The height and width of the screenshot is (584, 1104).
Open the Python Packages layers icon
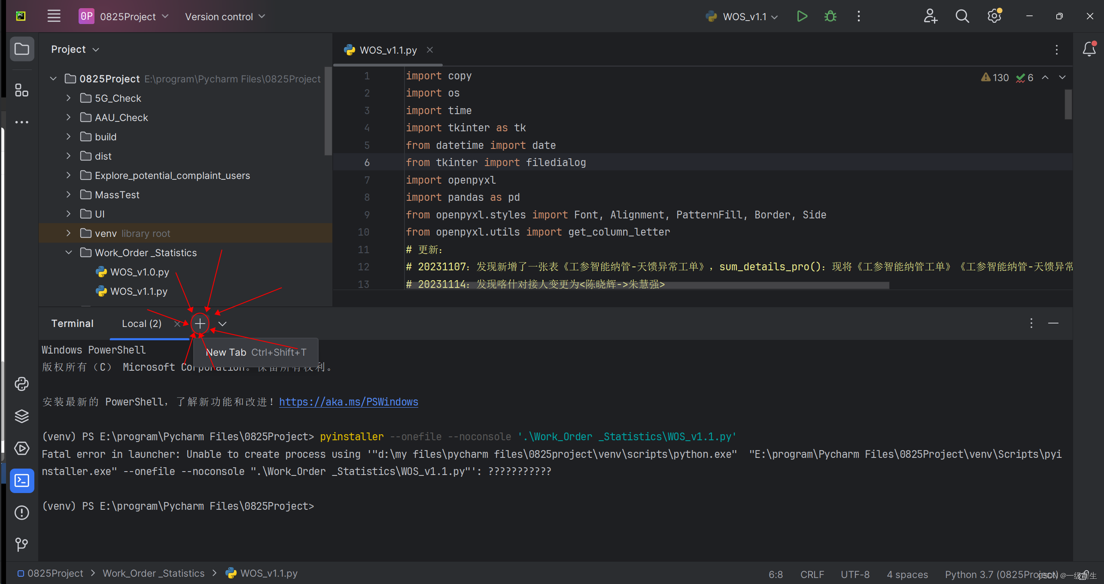(x=22, y=416)
